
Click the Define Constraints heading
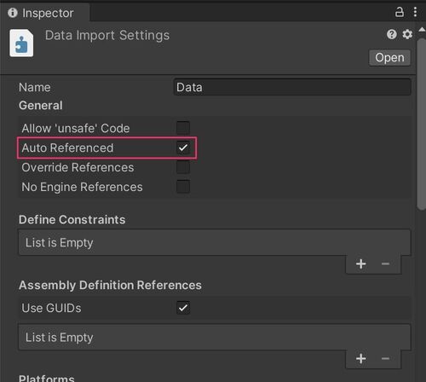point(72,220)
